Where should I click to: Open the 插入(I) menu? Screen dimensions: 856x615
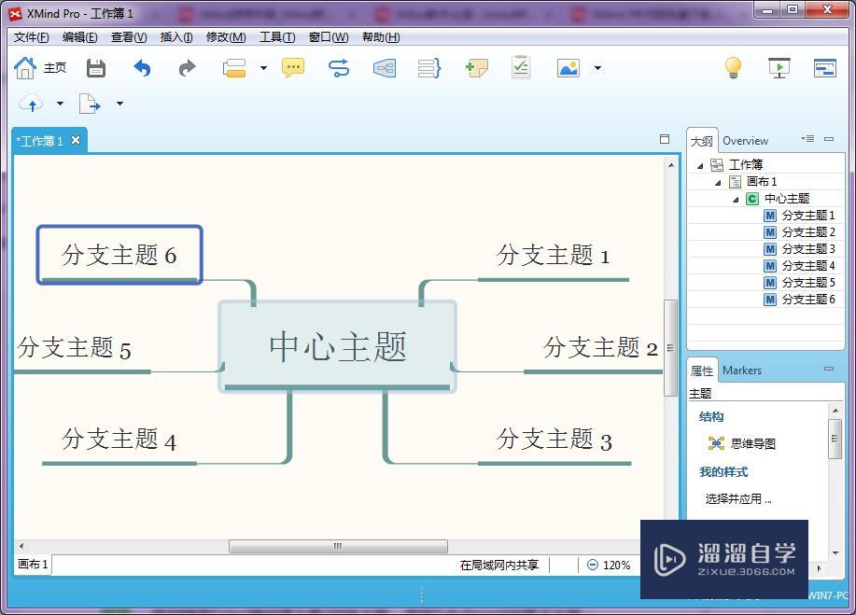[176, 37]
